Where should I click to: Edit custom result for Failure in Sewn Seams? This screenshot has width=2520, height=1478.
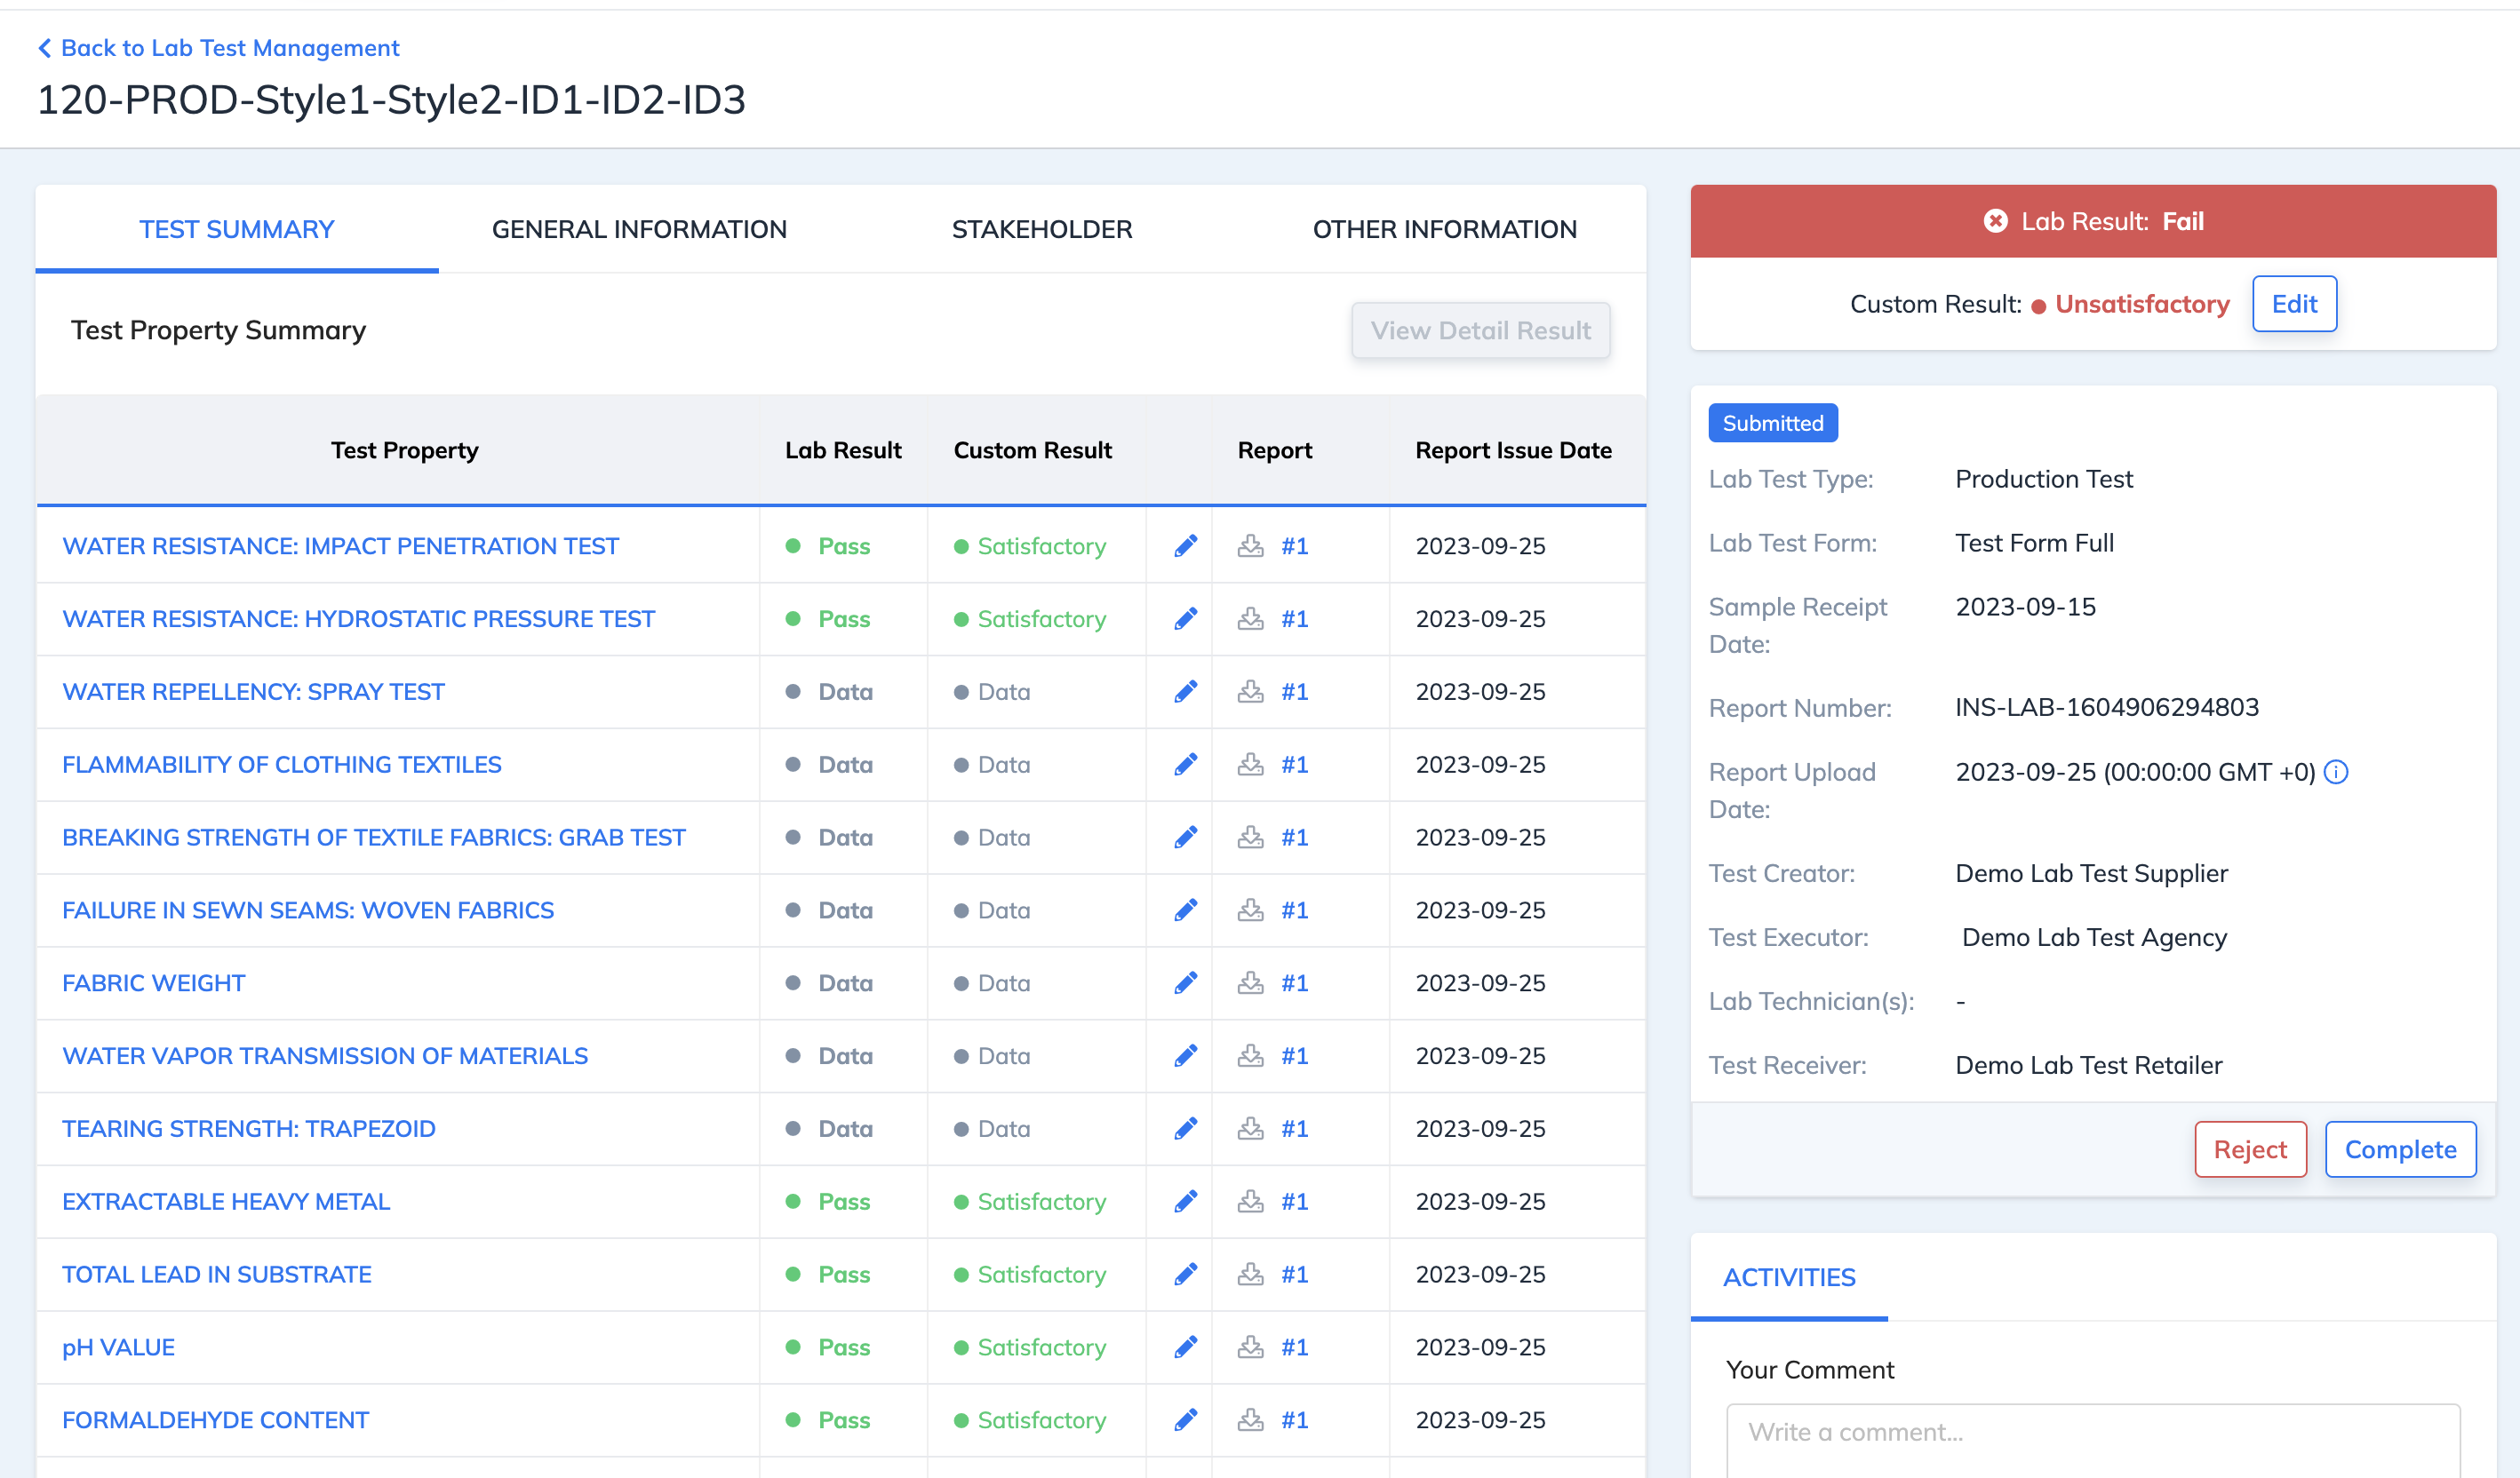pos(1185,910)
